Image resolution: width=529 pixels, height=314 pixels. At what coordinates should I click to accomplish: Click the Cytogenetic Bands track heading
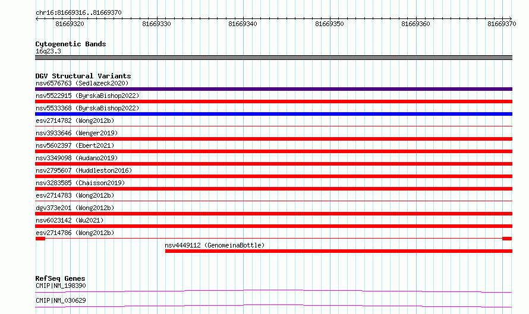point(71,44)
